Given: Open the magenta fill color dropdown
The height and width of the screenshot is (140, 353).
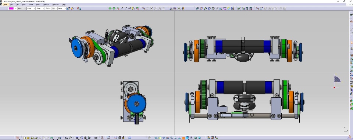Looking at the screenshot, I should pyautogui.click(x=16, y=8).
